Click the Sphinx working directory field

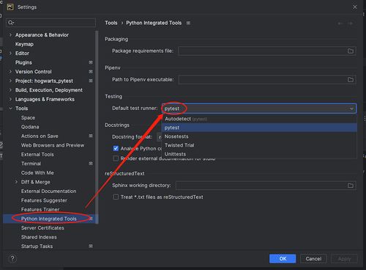[x=266, y=186]
